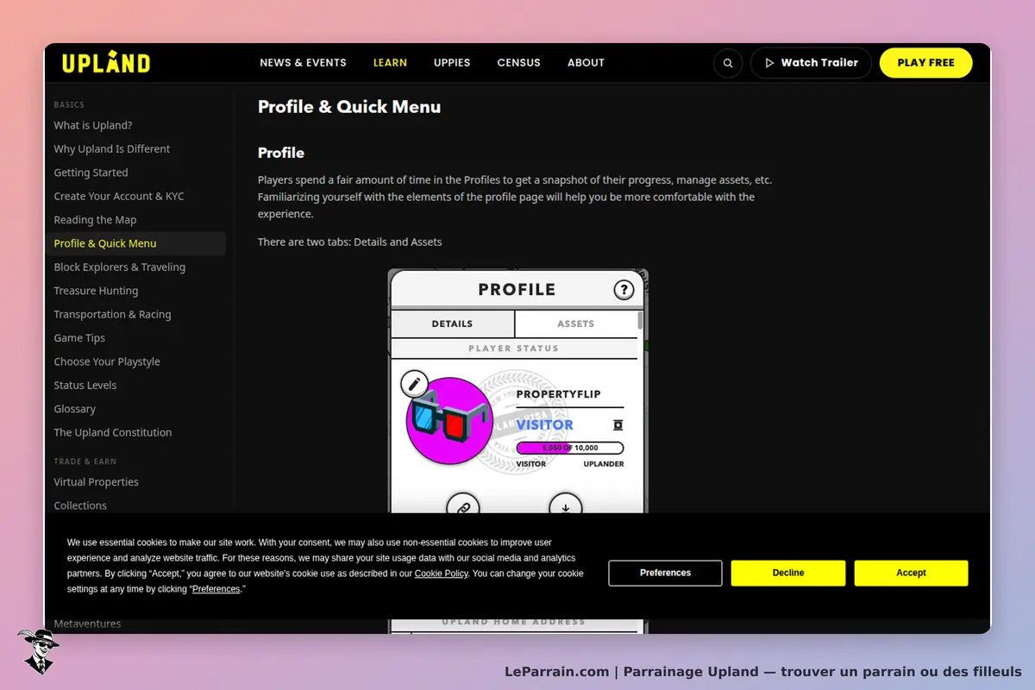Click the UPLAND HOME ADDRESS header
This screenshot has height=690, width=1035.
pos(513,622)
